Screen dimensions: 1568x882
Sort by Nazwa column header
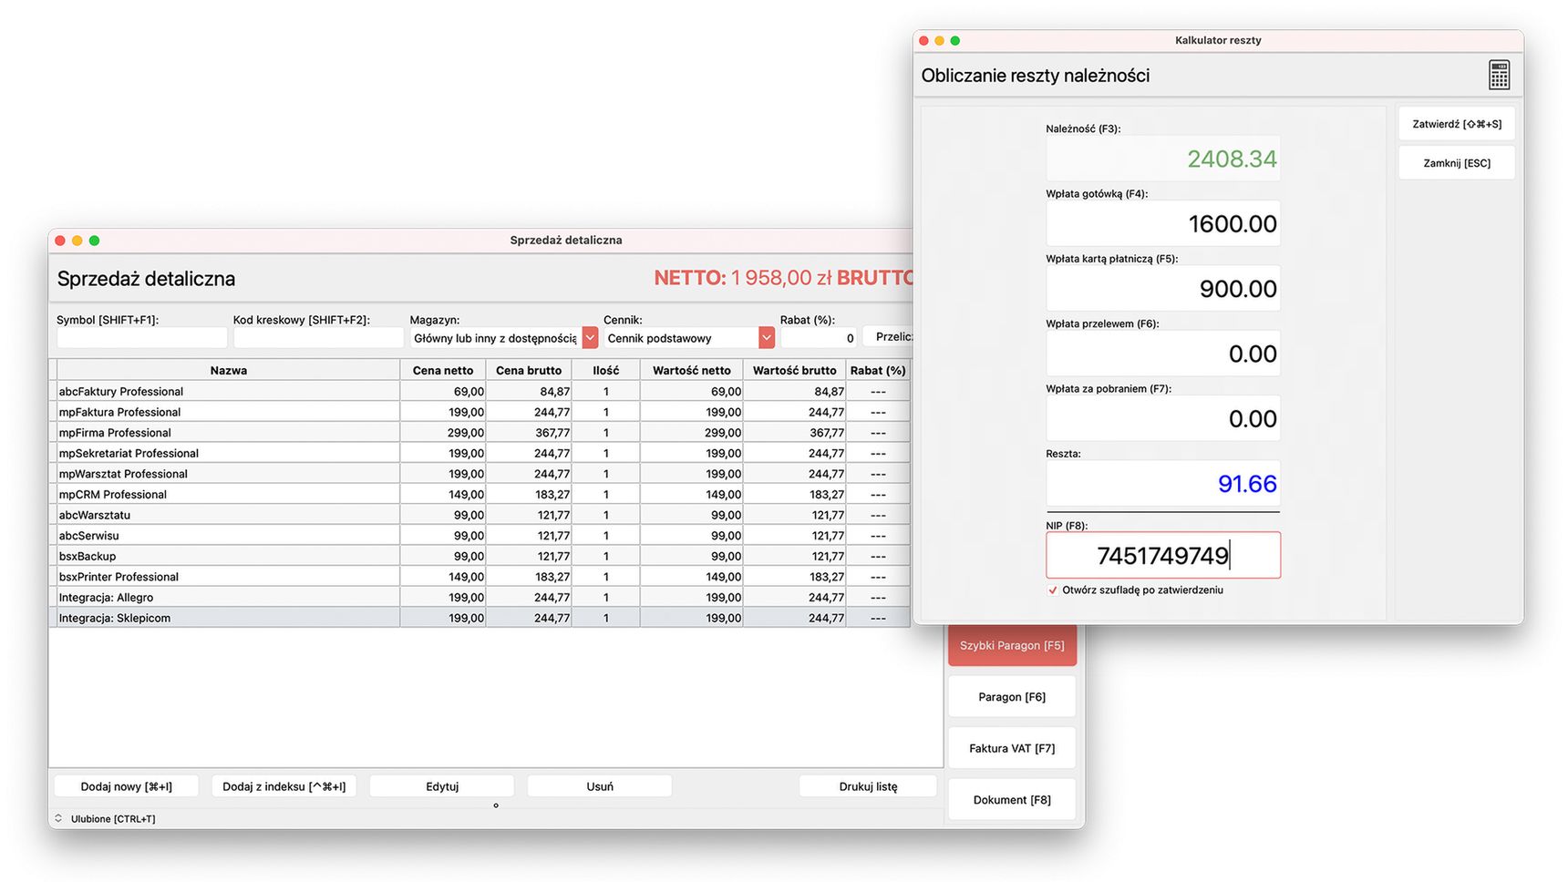click(x=228, y=370)
